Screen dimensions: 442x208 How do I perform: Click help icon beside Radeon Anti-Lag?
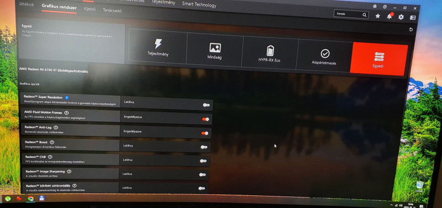[x=56, y=128]
